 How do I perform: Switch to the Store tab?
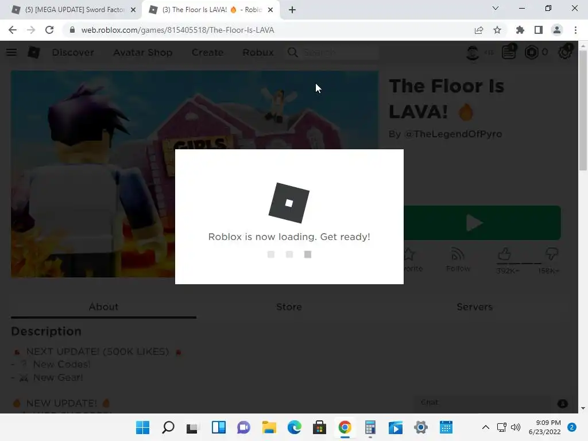pyautogui.click(x=289, y=307)
